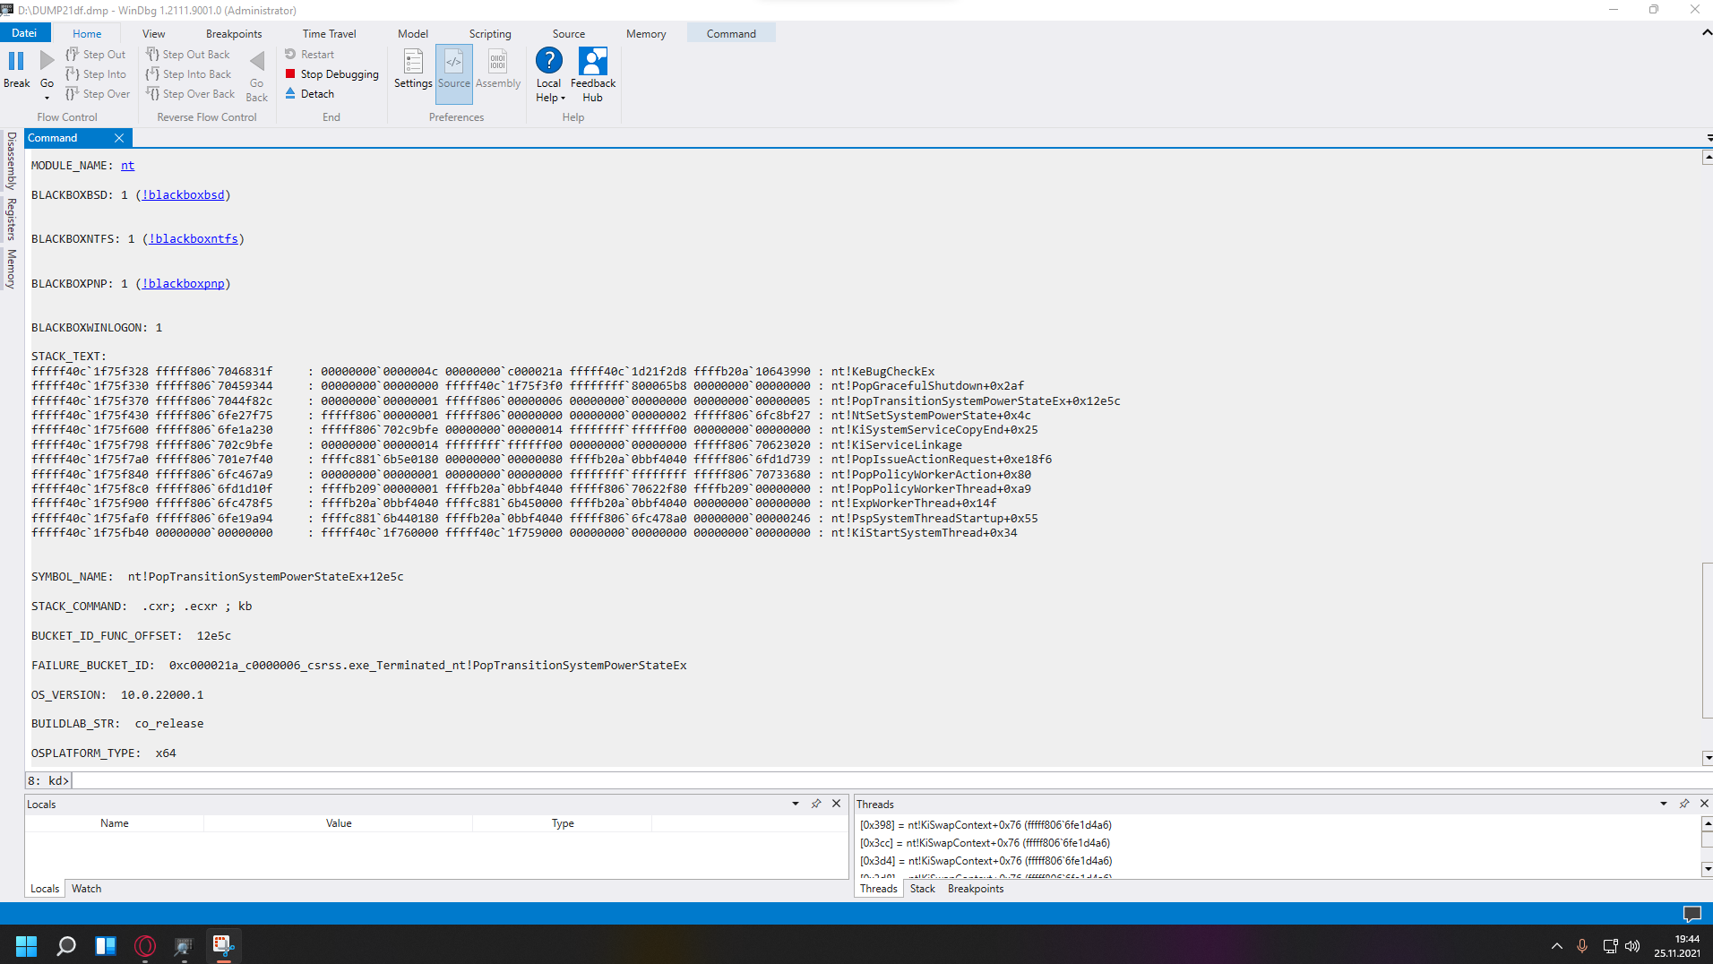
Task: Pin the Threads panel
Action: [x=1684, y=804]
